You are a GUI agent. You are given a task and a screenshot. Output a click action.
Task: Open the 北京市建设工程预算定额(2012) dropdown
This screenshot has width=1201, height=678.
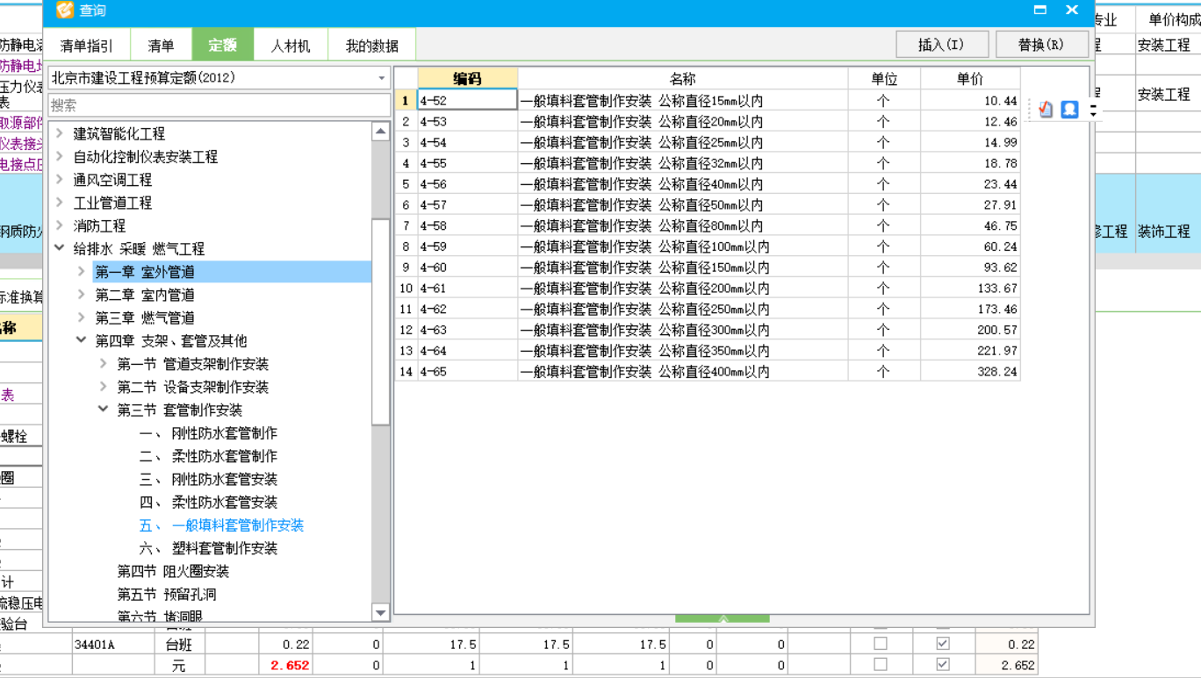click(381, 78)
